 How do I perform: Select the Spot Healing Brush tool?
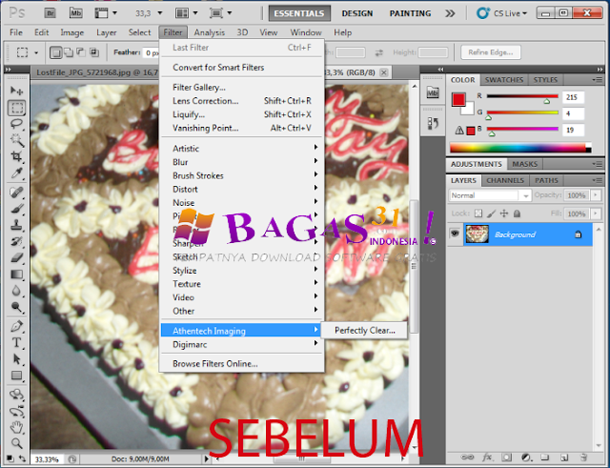[16, 192]
